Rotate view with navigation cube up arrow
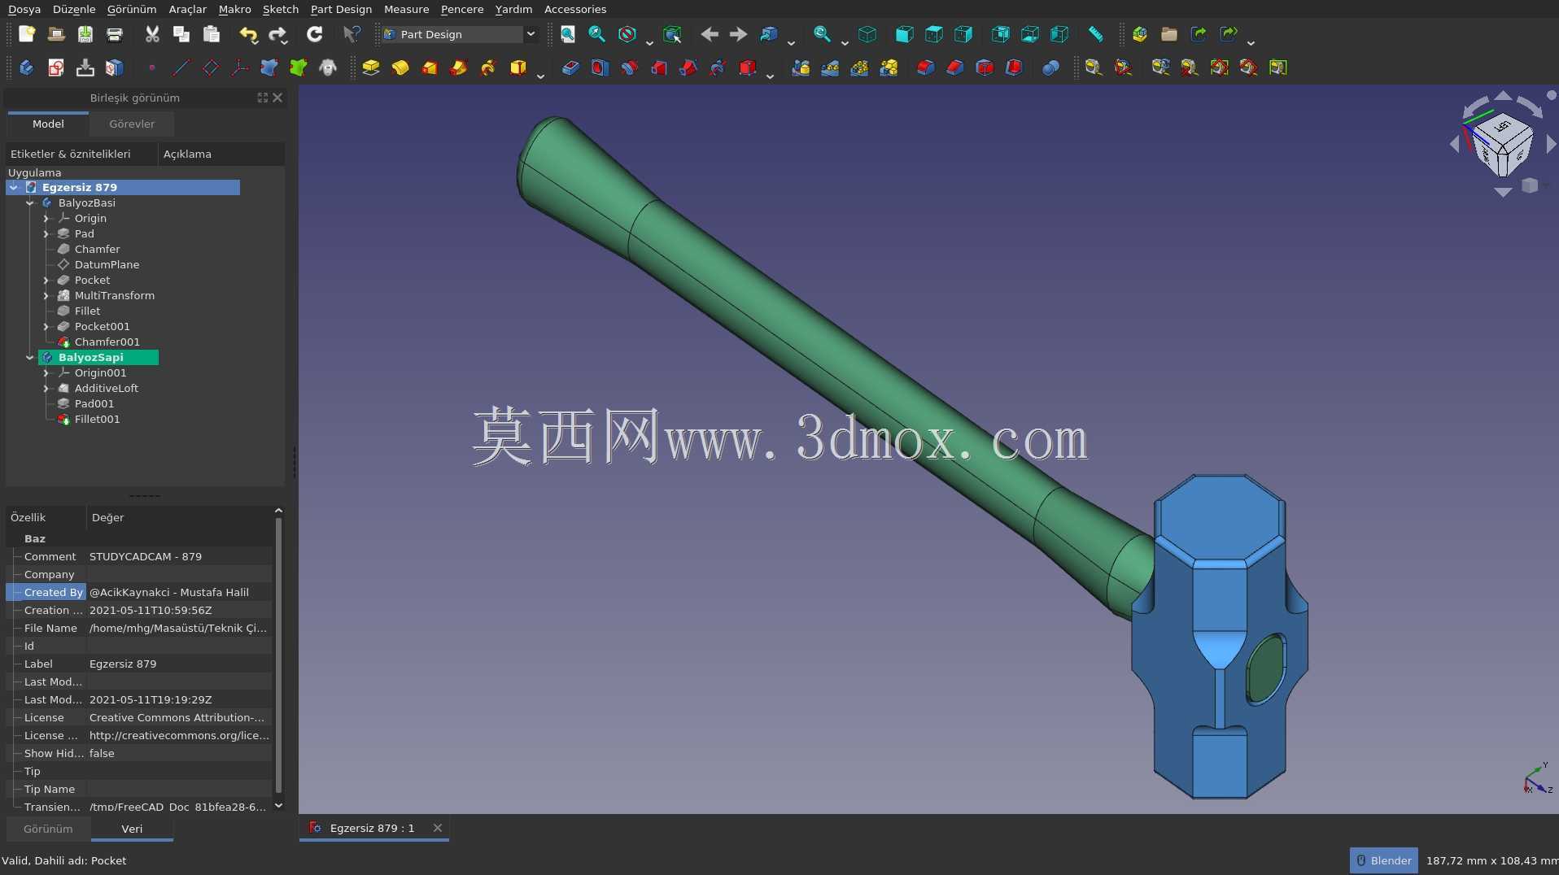The image size is (1559, 875). tap(1503, 96)
